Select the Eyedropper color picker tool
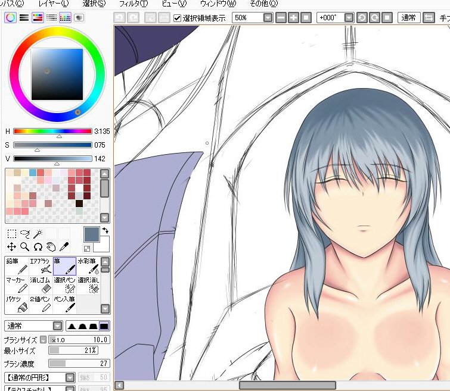 [x=64, y=246]
